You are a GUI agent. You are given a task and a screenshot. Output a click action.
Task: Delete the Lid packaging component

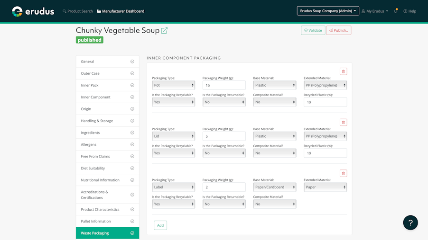344,122
